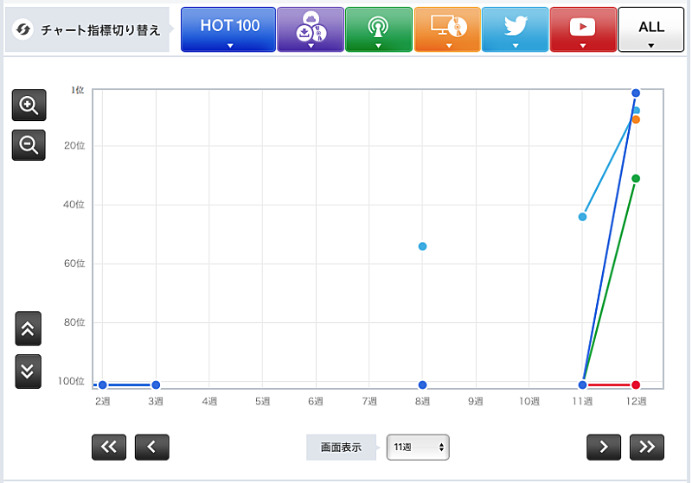Toggle the red YouTube metric button
692x483 pixels.
click(583, 30)
